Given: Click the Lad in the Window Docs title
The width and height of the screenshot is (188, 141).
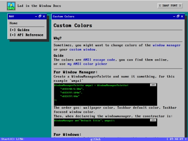Looking at the screenshot, I should pos(39,6).
